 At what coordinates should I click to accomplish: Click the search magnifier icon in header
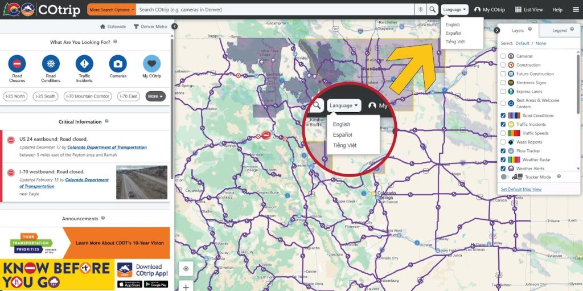coord(433,10)
